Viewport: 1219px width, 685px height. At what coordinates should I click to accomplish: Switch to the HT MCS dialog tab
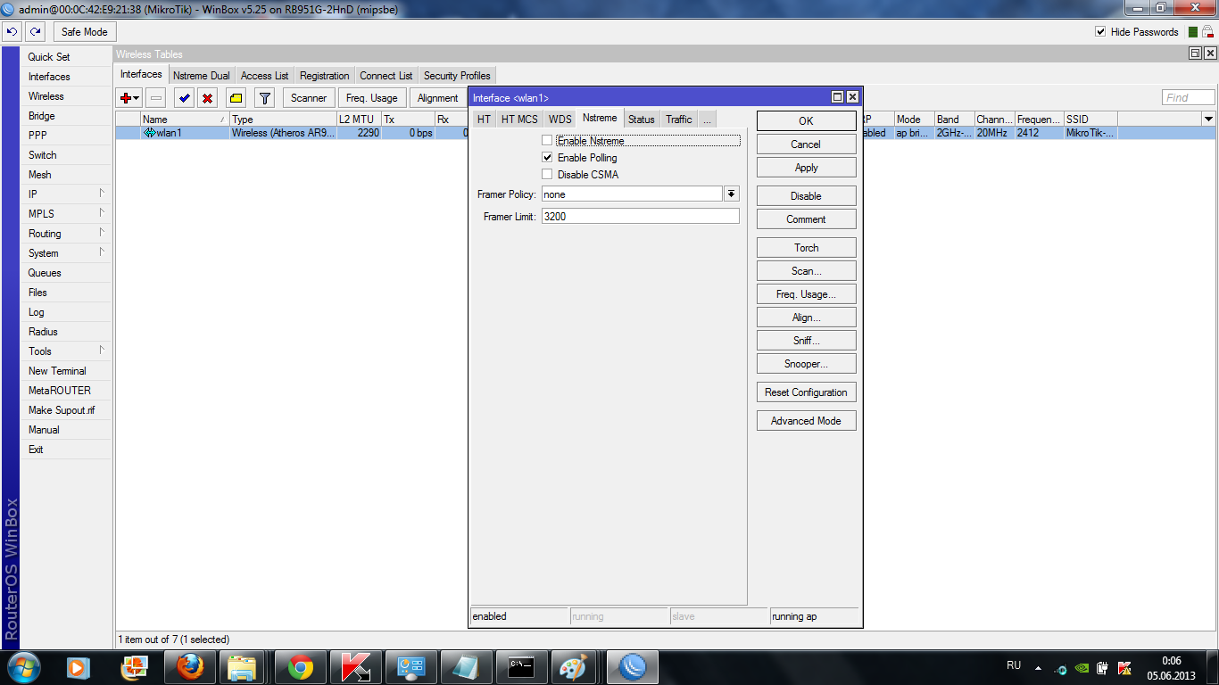click(519, 120)
